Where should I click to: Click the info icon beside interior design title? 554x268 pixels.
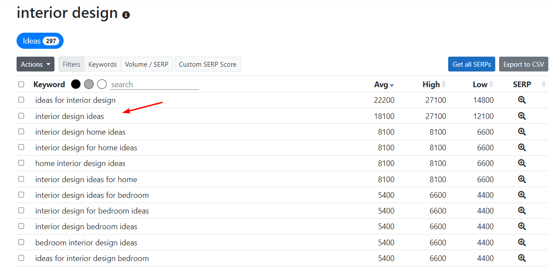[126, 15]
